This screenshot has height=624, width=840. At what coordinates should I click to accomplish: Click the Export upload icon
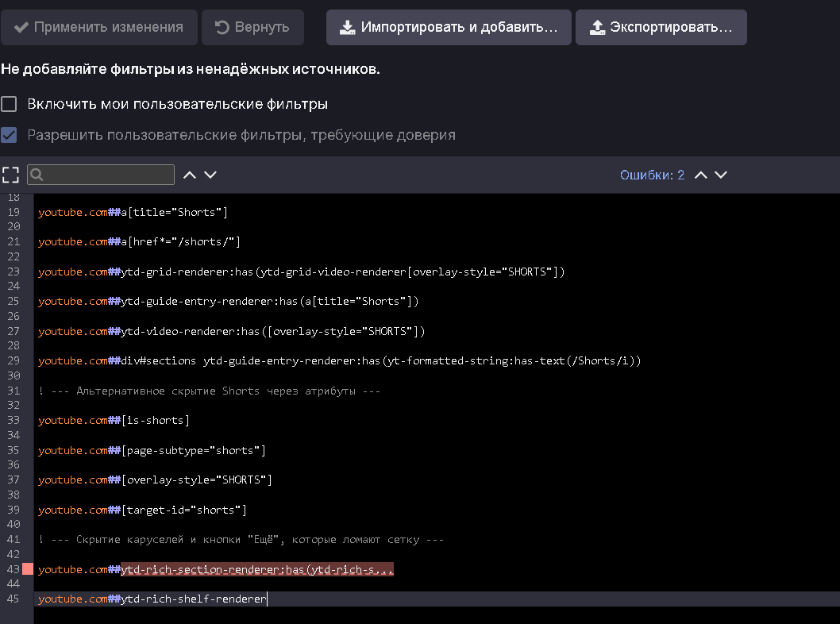pos(597,27)
